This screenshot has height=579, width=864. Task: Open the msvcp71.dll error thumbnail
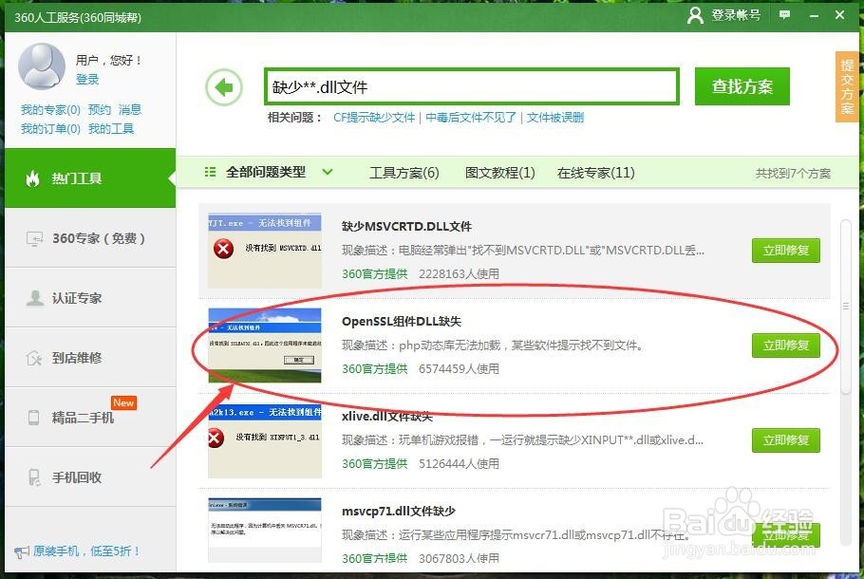click(265, 531)
